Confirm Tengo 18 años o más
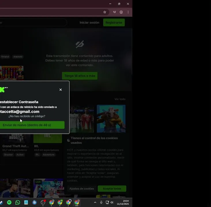Screen dimensions: 211x207 point(80,76)
